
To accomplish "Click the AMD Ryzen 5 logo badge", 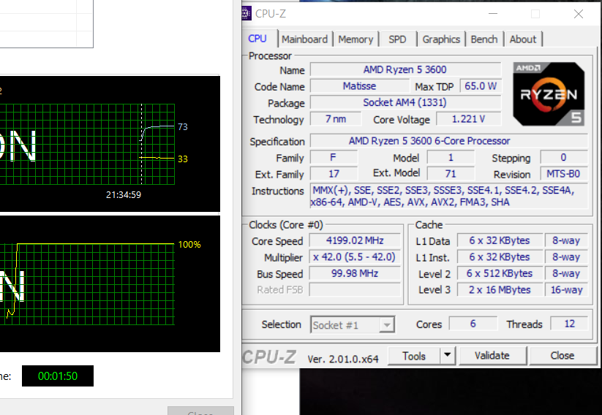I will [x=549, y=94].
